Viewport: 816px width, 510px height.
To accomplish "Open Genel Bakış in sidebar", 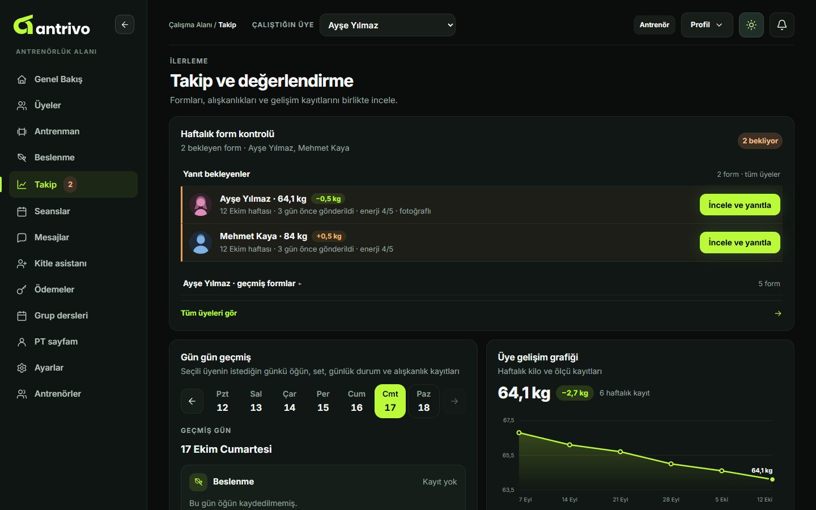I will point(73,79).
